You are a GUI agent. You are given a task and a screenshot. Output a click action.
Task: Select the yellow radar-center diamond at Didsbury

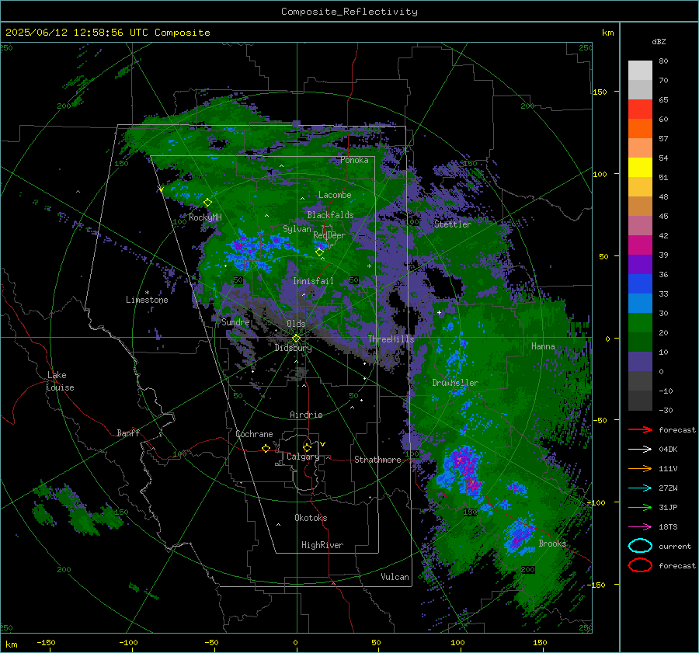click(x=296, y=339)
